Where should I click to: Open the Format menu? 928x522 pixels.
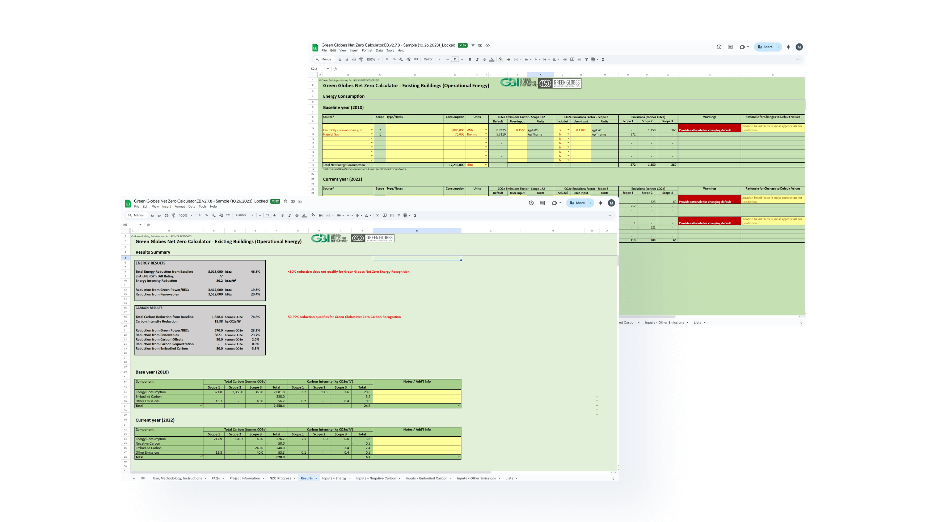tap(180, 207)
